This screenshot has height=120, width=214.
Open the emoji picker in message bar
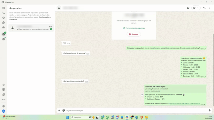point(64,110)
